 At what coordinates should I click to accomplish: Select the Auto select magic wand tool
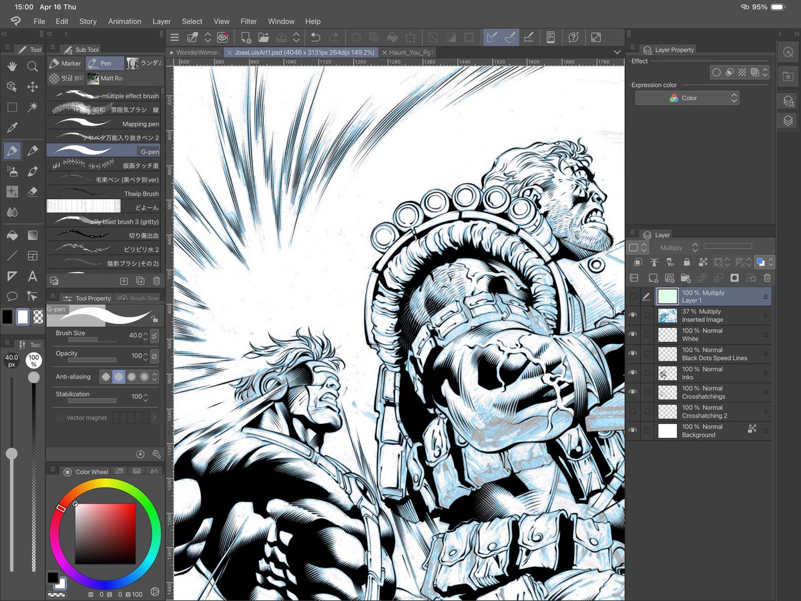[x=32, y=107]
